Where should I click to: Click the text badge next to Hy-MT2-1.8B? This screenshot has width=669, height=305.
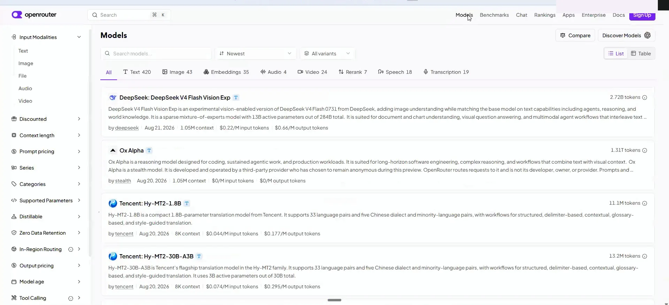pyautogui.click(x=187, y=203)
